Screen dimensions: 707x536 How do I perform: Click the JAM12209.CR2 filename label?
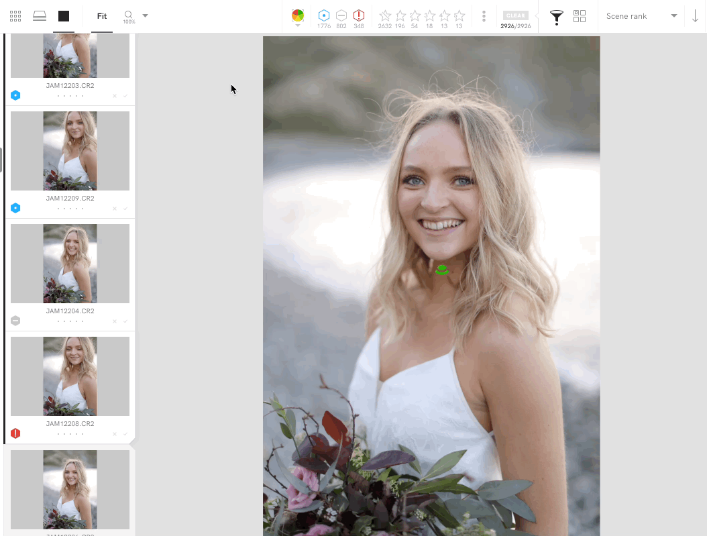[x=70, y=199]
